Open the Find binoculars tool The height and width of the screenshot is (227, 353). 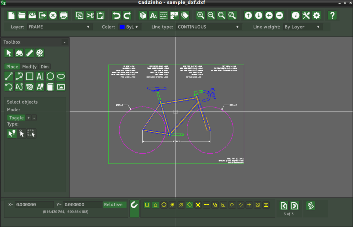click(19, 53)
